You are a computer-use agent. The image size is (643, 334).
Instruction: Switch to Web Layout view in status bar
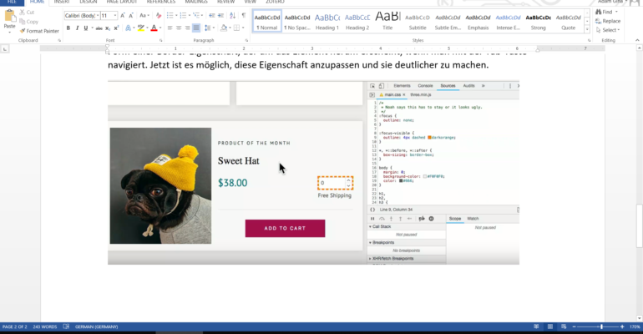(564, 326)
